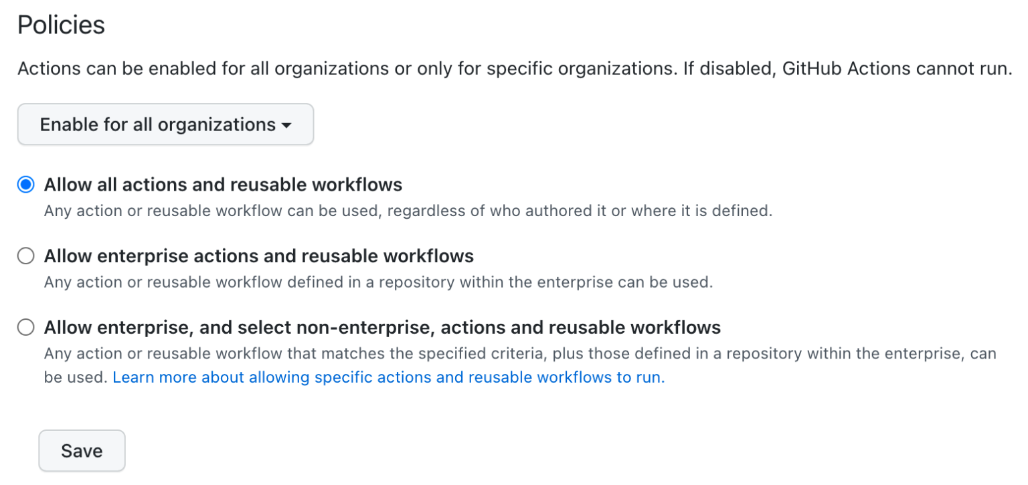Click the blue hyperlink in the third option description
Viewport: 1028px width, 485px height.
[388, 377]
